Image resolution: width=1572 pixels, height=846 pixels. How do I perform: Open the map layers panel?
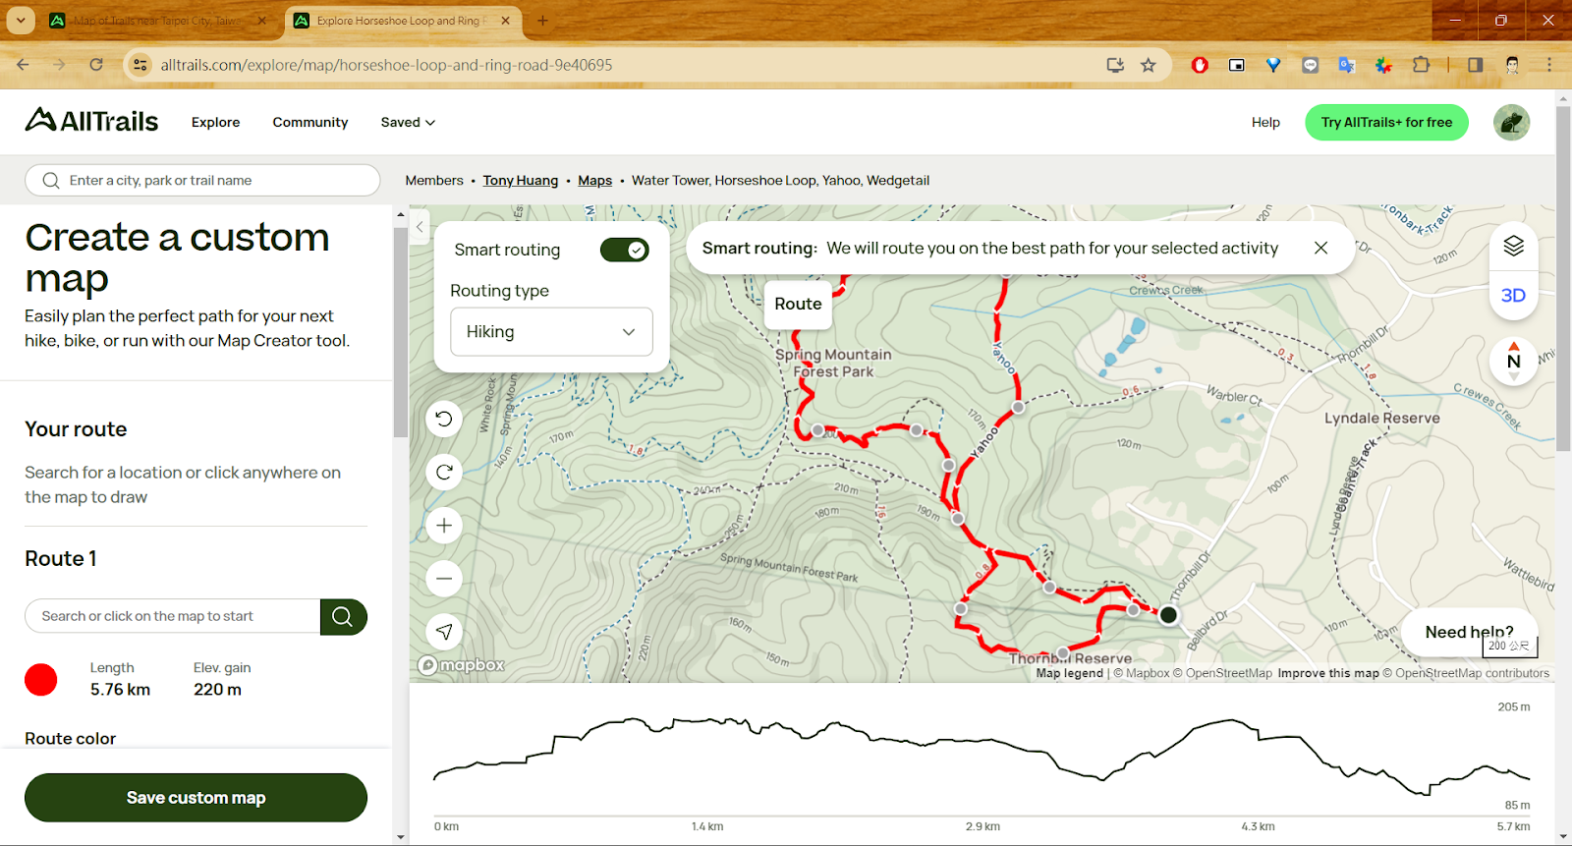[1514, 247]
